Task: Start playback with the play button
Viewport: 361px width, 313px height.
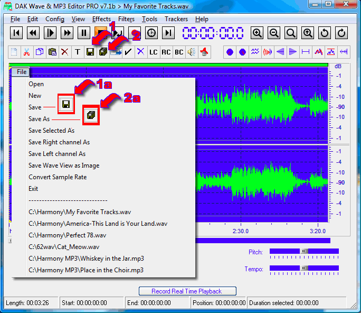Action: [x=50, y=33]
